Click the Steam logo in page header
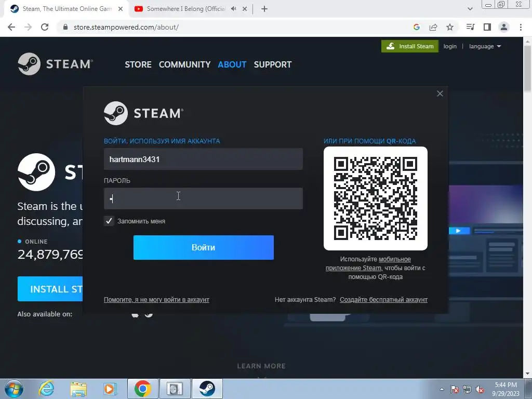This screenshot has width=532, height=399. 55,64
